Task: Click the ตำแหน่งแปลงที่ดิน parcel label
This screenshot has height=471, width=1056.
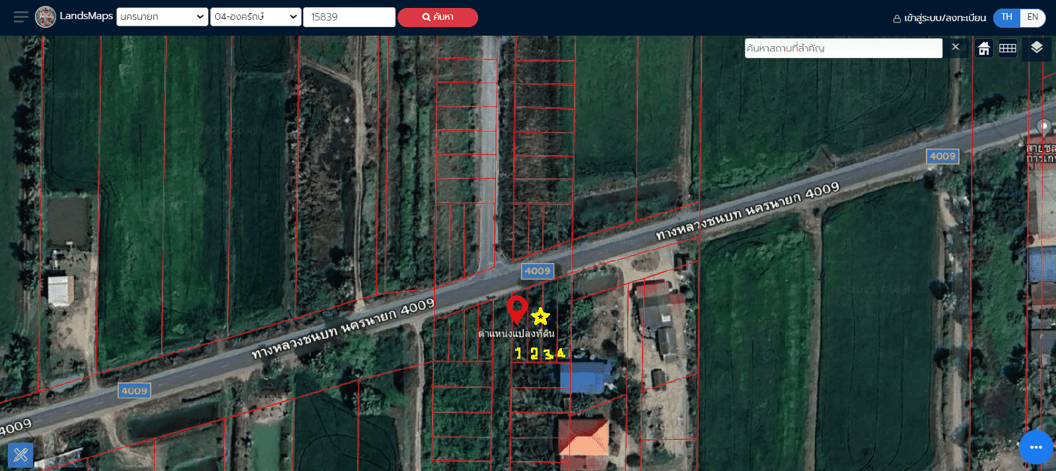Action: point(516,334)
